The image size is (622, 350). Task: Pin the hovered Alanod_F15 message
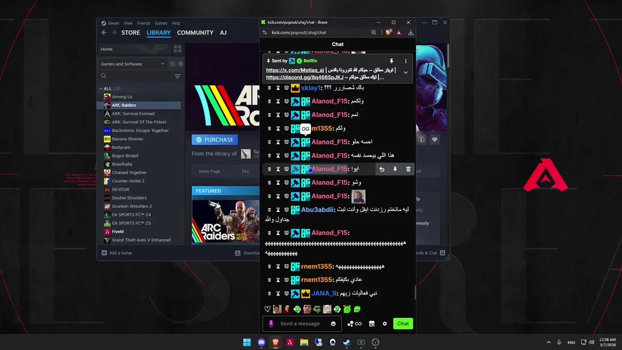395,169
